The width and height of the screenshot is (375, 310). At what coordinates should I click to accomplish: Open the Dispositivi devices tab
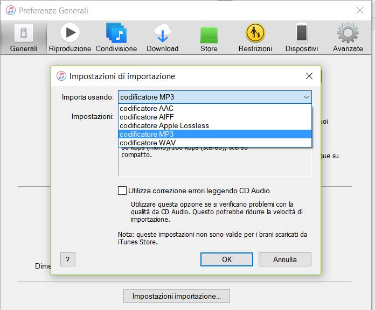pos(302,38)
